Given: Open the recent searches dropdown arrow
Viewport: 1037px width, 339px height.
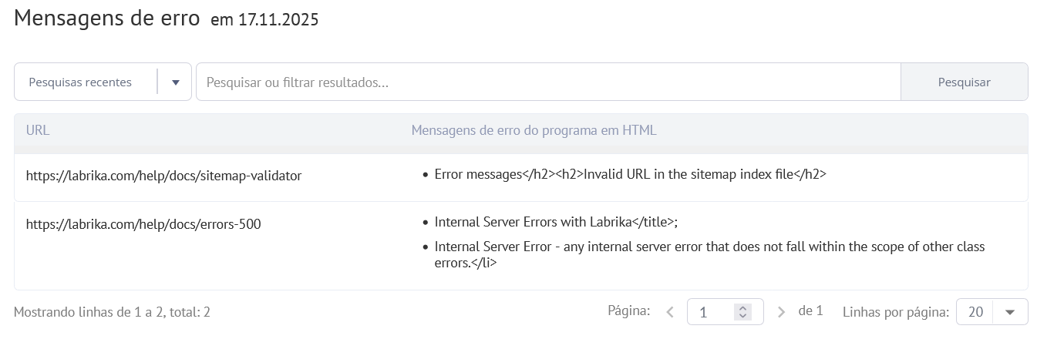Looking at the screenshot, I should pyautogui.click(x=176, y=82).
